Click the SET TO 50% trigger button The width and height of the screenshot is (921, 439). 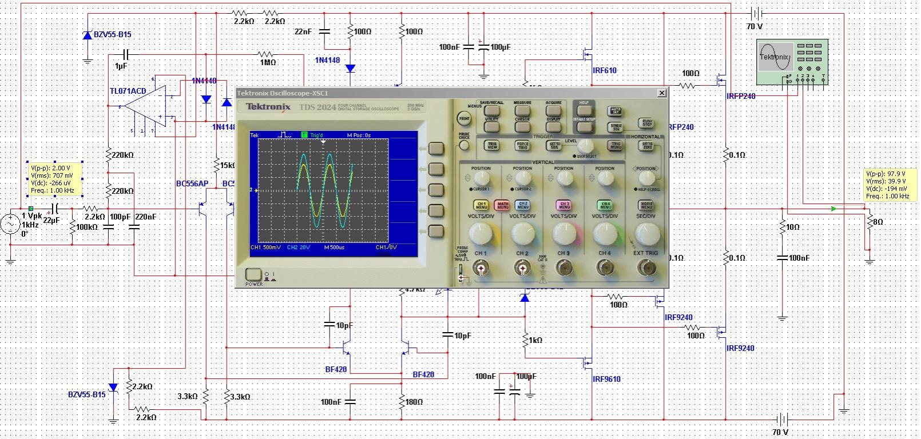coord(554,146)
